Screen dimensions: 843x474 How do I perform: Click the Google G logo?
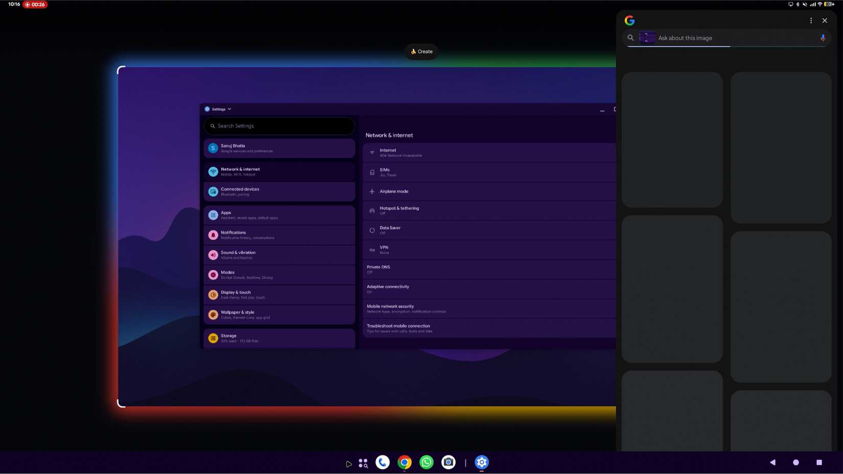(x=629, y=20)
